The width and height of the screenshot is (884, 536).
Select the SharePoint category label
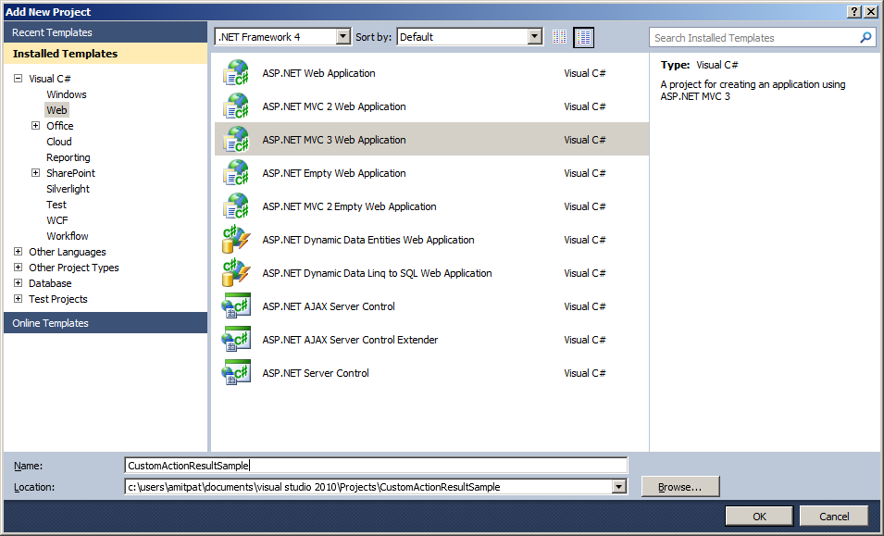[x=71, y=173]
